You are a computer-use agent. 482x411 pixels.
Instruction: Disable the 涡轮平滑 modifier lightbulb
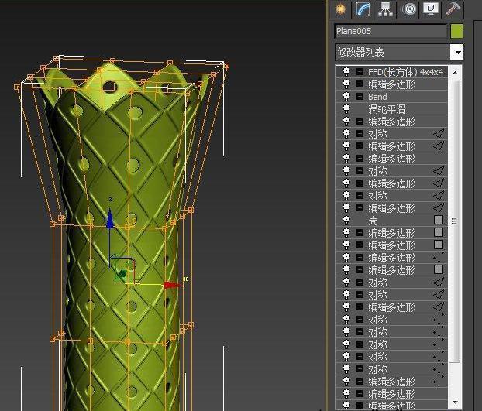(x=346, y=109)
